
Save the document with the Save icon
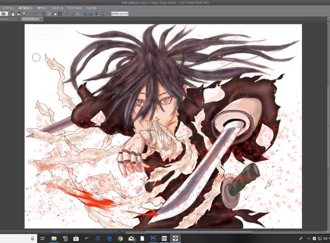point(24,14)
